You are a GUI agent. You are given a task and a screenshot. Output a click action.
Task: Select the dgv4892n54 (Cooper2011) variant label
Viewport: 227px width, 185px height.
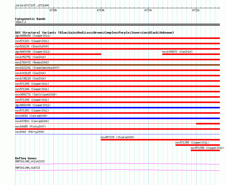coord(33,105)
